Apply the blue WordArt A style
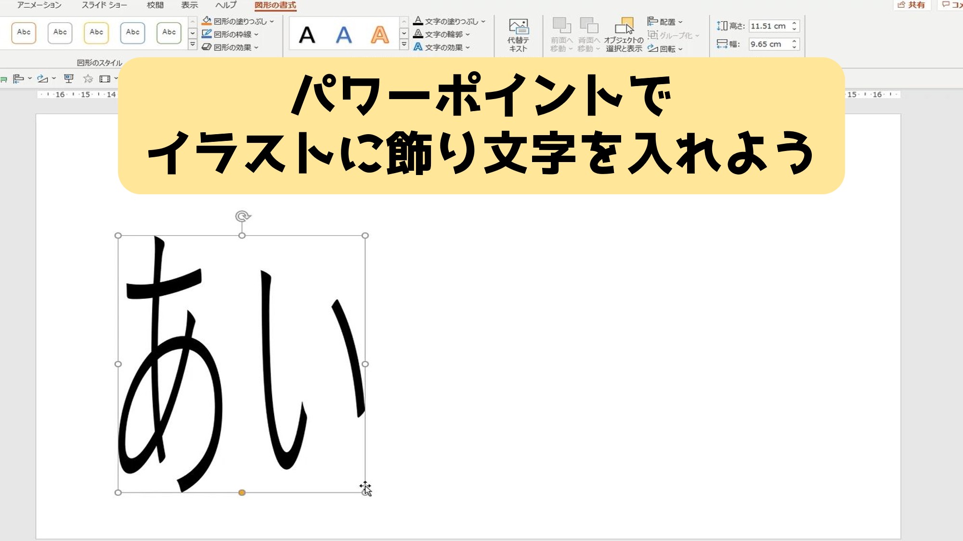This screenshot has width=963, height=541. pyautogui.click(x=344, y=35)
